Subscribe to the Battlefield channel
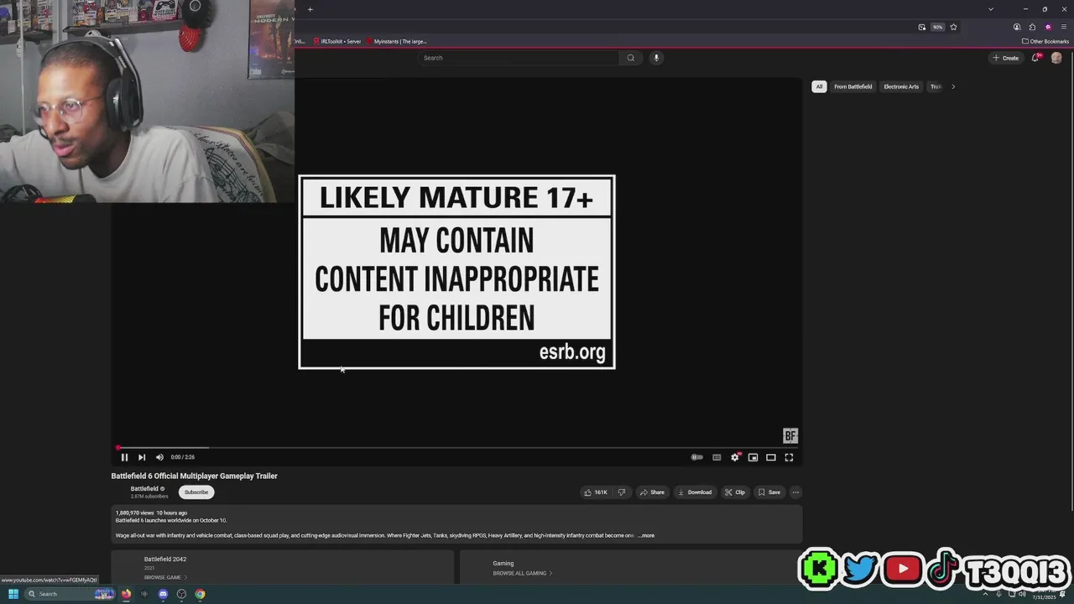The width and height of the screenshot is (1074, 604). click(x=196, y=492)
